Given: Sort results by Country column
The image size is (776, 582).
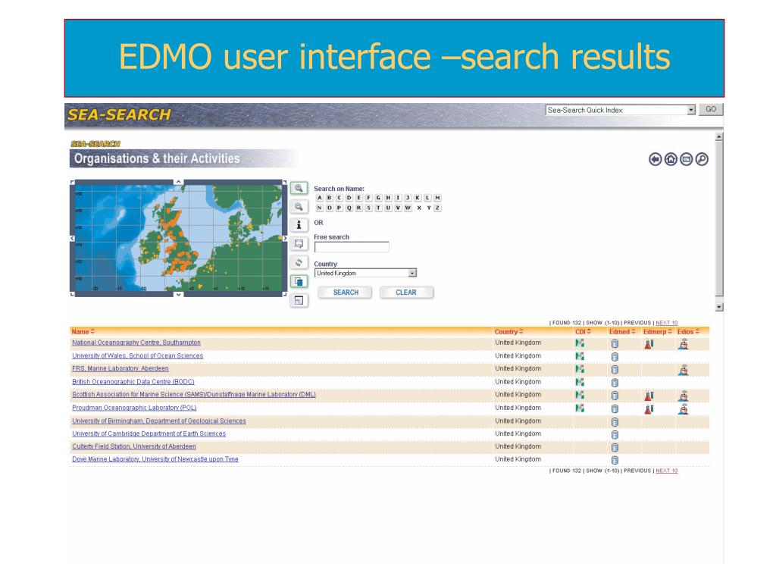Looking at the screenshot, I should (508, 332).
